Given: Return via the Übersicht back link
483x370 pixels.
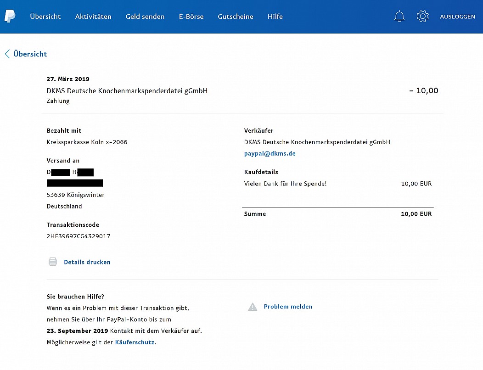Looking at the screenshot, I should point(30,54).
